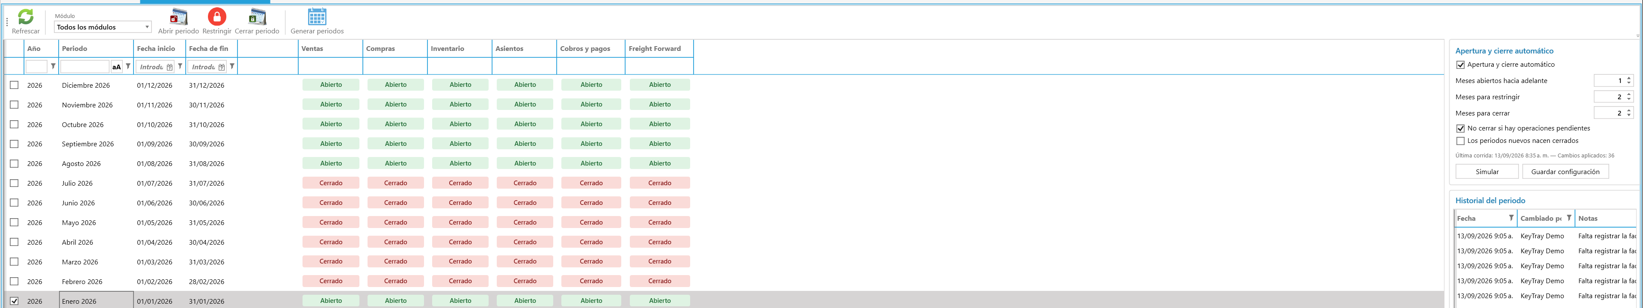Sort by the Freight Forward column header
This screenshot has width=1643, height=308.
click(x=659, y=48)
